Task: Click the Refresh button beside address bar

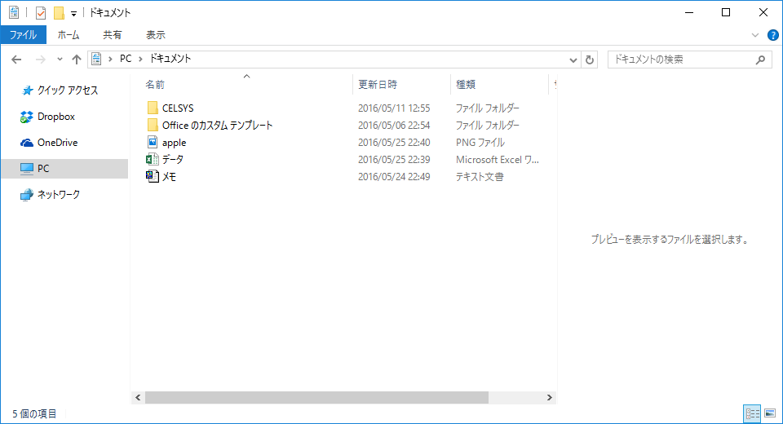Action: pos(591,60)
